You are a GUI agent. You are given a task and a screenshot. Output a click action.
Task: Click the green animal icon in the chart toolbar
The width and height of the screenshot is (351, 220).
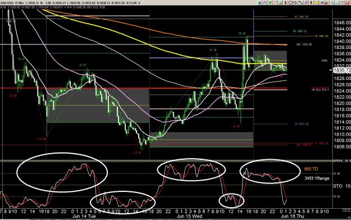259,3
